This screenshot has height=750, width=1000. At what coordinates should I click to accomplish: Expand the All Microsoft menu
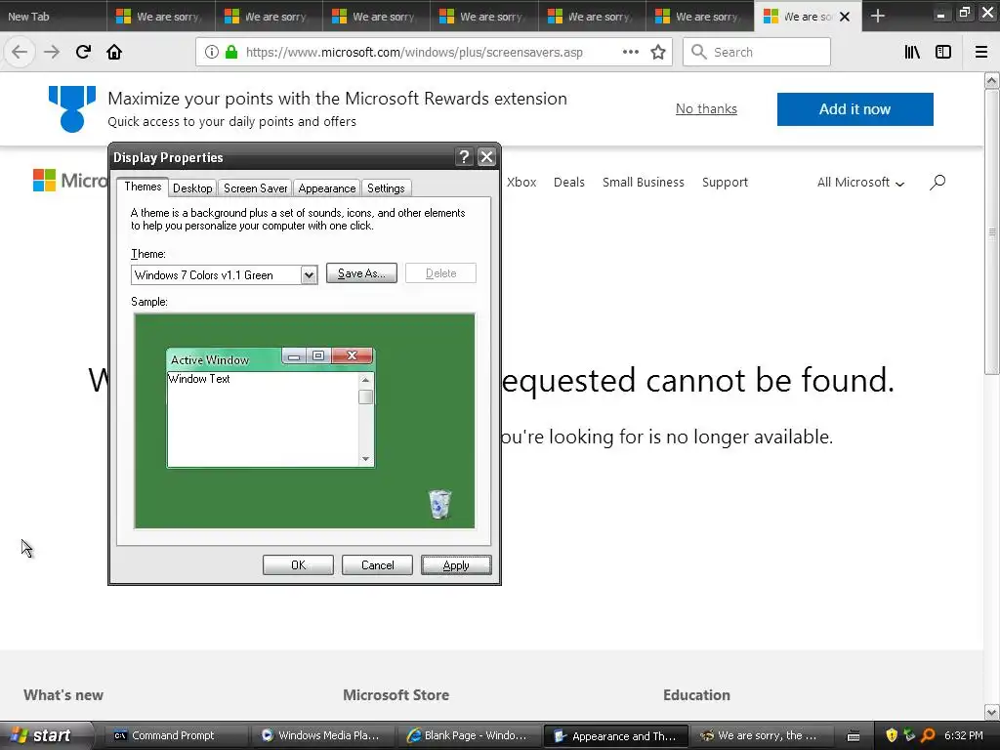(x=861, y=183)
